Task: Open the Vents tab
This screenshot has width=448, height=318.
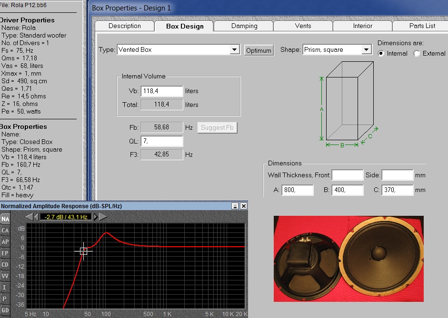Action: point(303,26)
